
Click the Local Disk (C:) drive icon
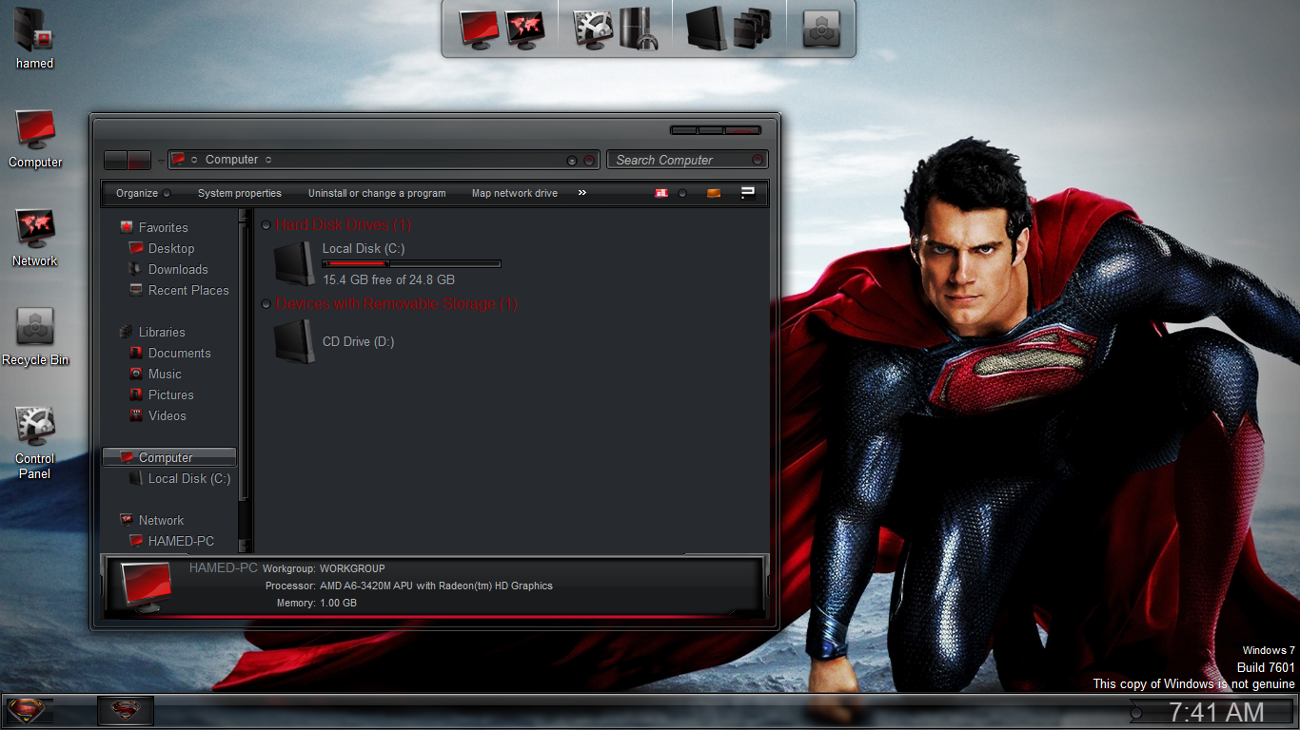click(294, 263)
